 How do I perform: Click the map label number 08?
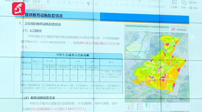(x=173, y=29)
